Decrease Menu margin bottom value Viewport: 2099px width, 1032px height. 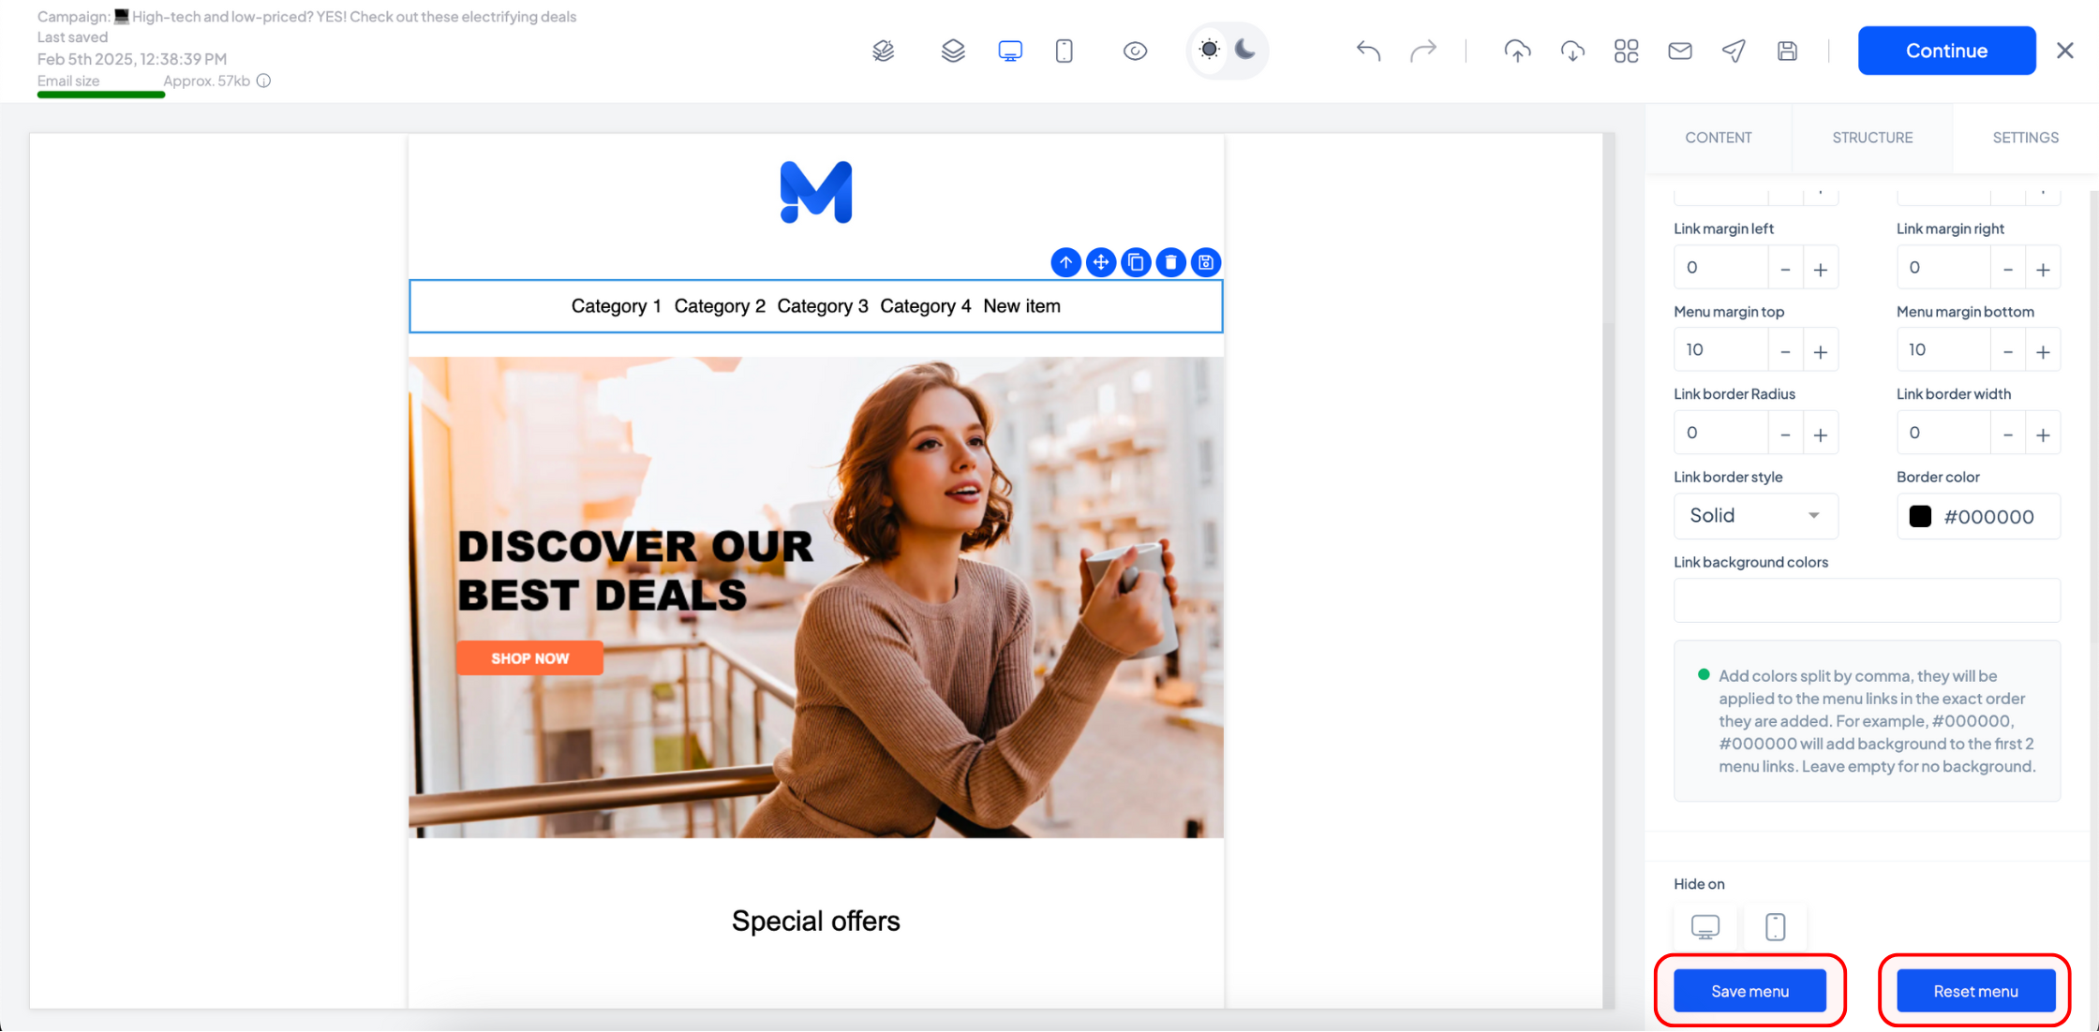pyautogui.click(x=2008, y=351)
